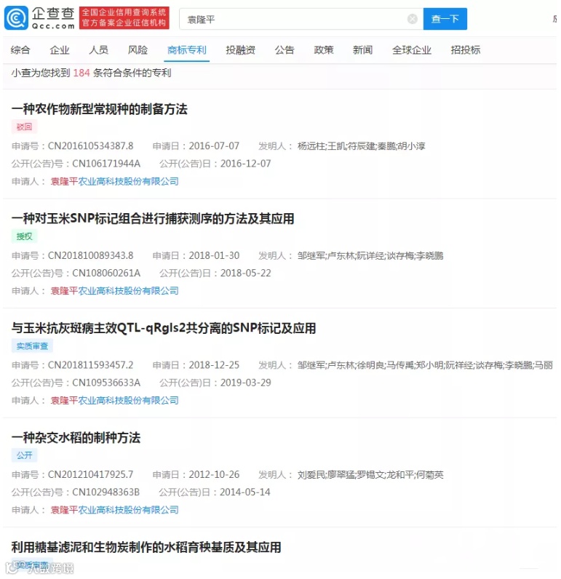This screenshot has height=579, width=561.
Task: Click the red 全国企业信用查询系统 banner
Action: point(124,17)
